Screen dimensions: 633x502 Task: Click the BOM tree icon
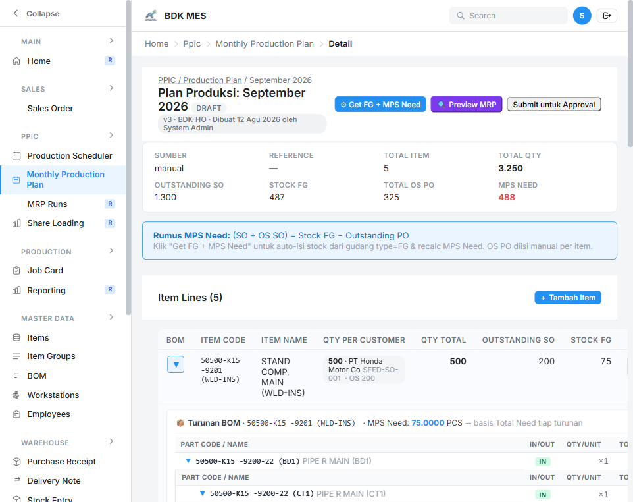(16, 376)
